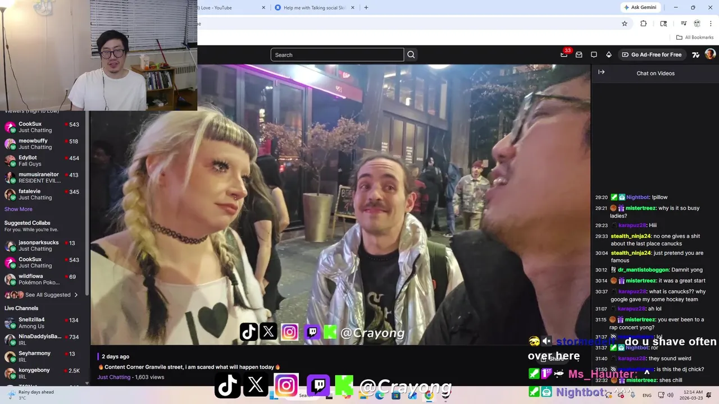Click the magnifier search button
The image size is (719, 404).
click(x=411, y=54)
